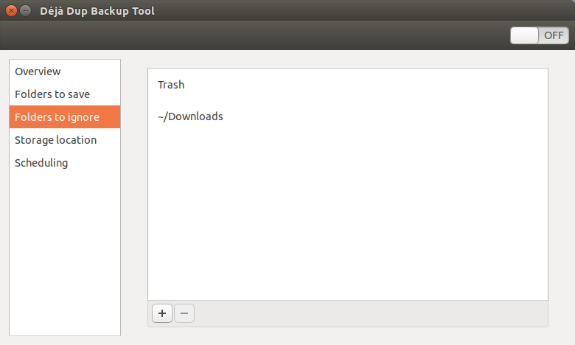Click the minus button to remove folder
This screenshot has height=345, width=575.
[184, 313]
